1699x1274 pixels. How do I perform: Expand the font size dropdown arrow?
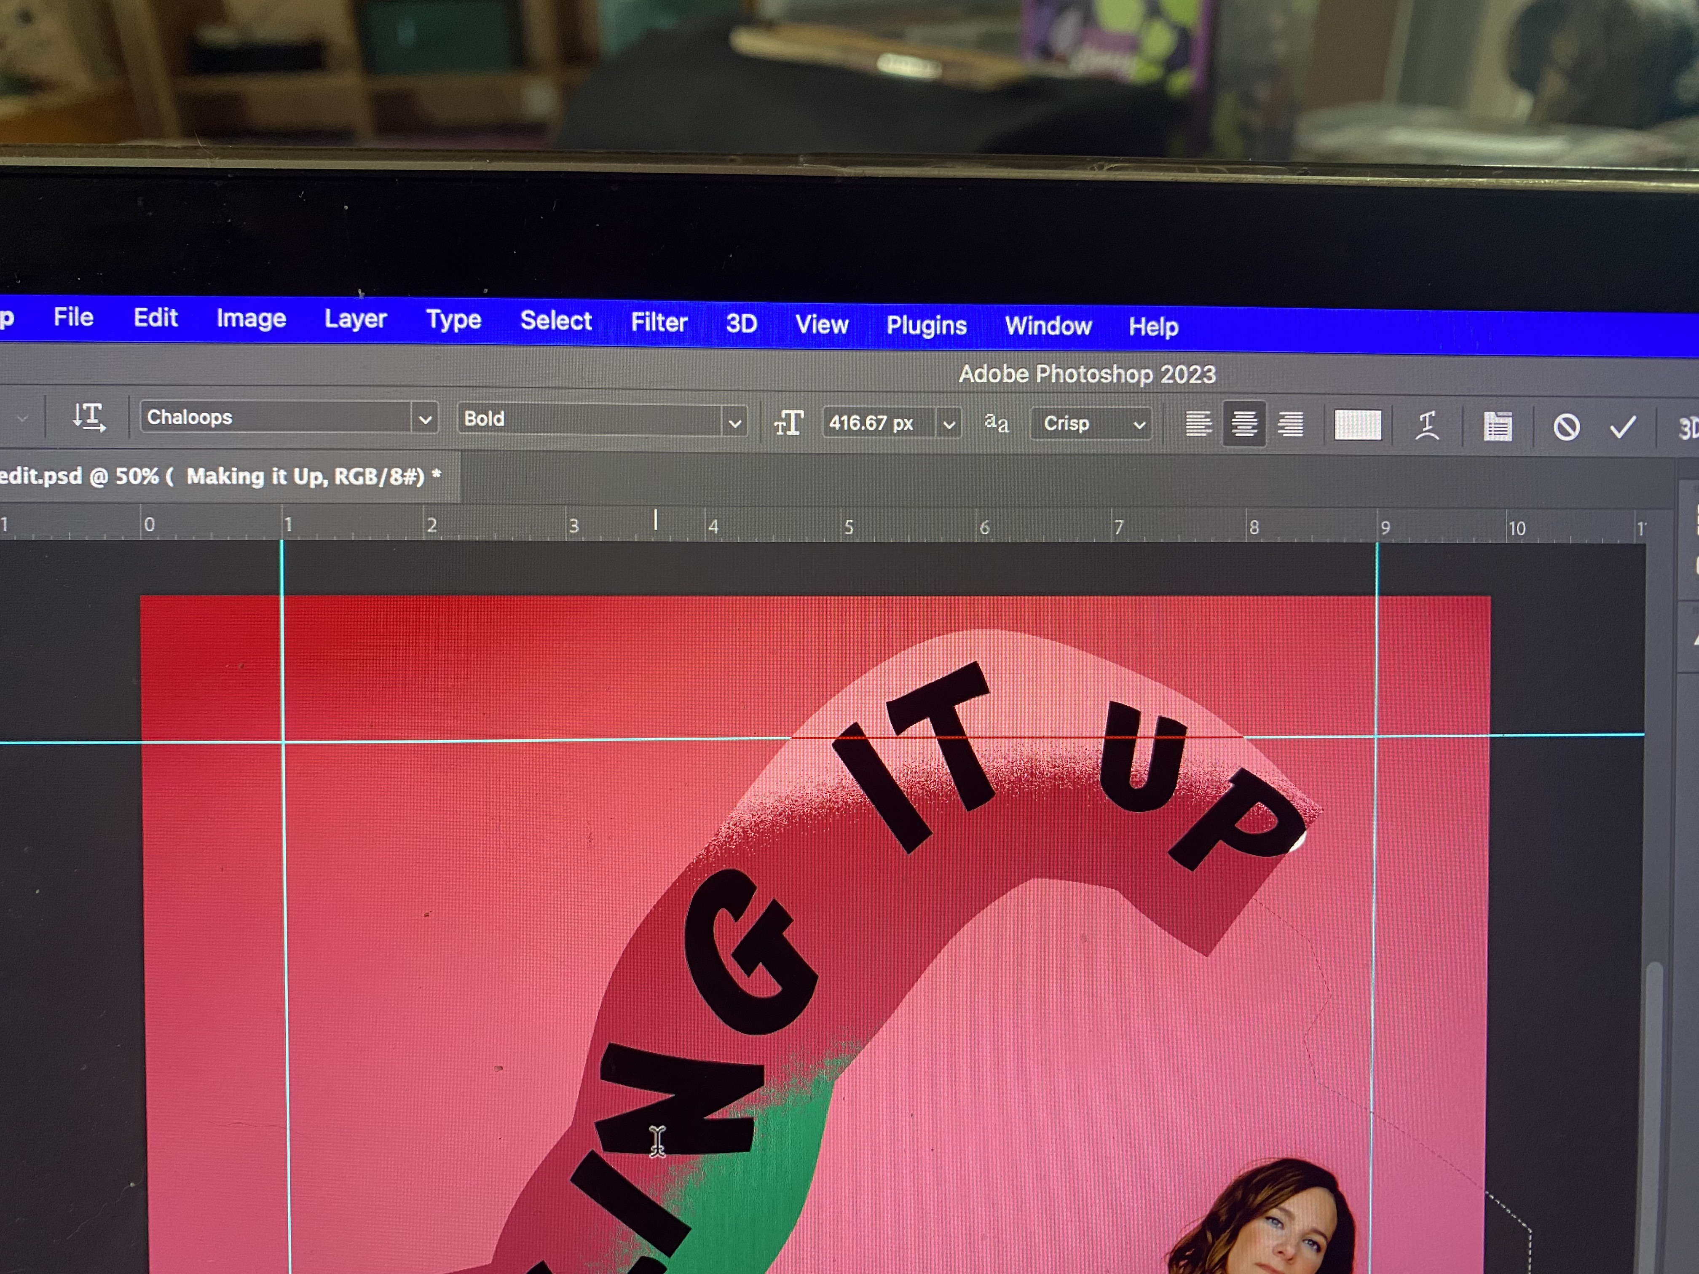point(949,424)
